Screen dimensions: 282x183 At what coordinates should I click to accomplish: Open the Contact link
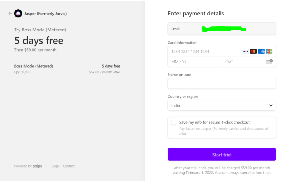coord(69,166)
